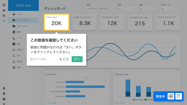The image size is (187, 105).
Task: Click the 目標 target icon
Action: pos(14,67)
